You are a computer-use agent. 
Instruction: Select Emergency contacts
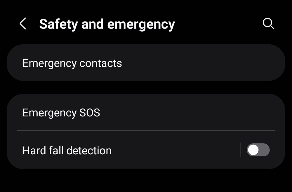(72, 63)
